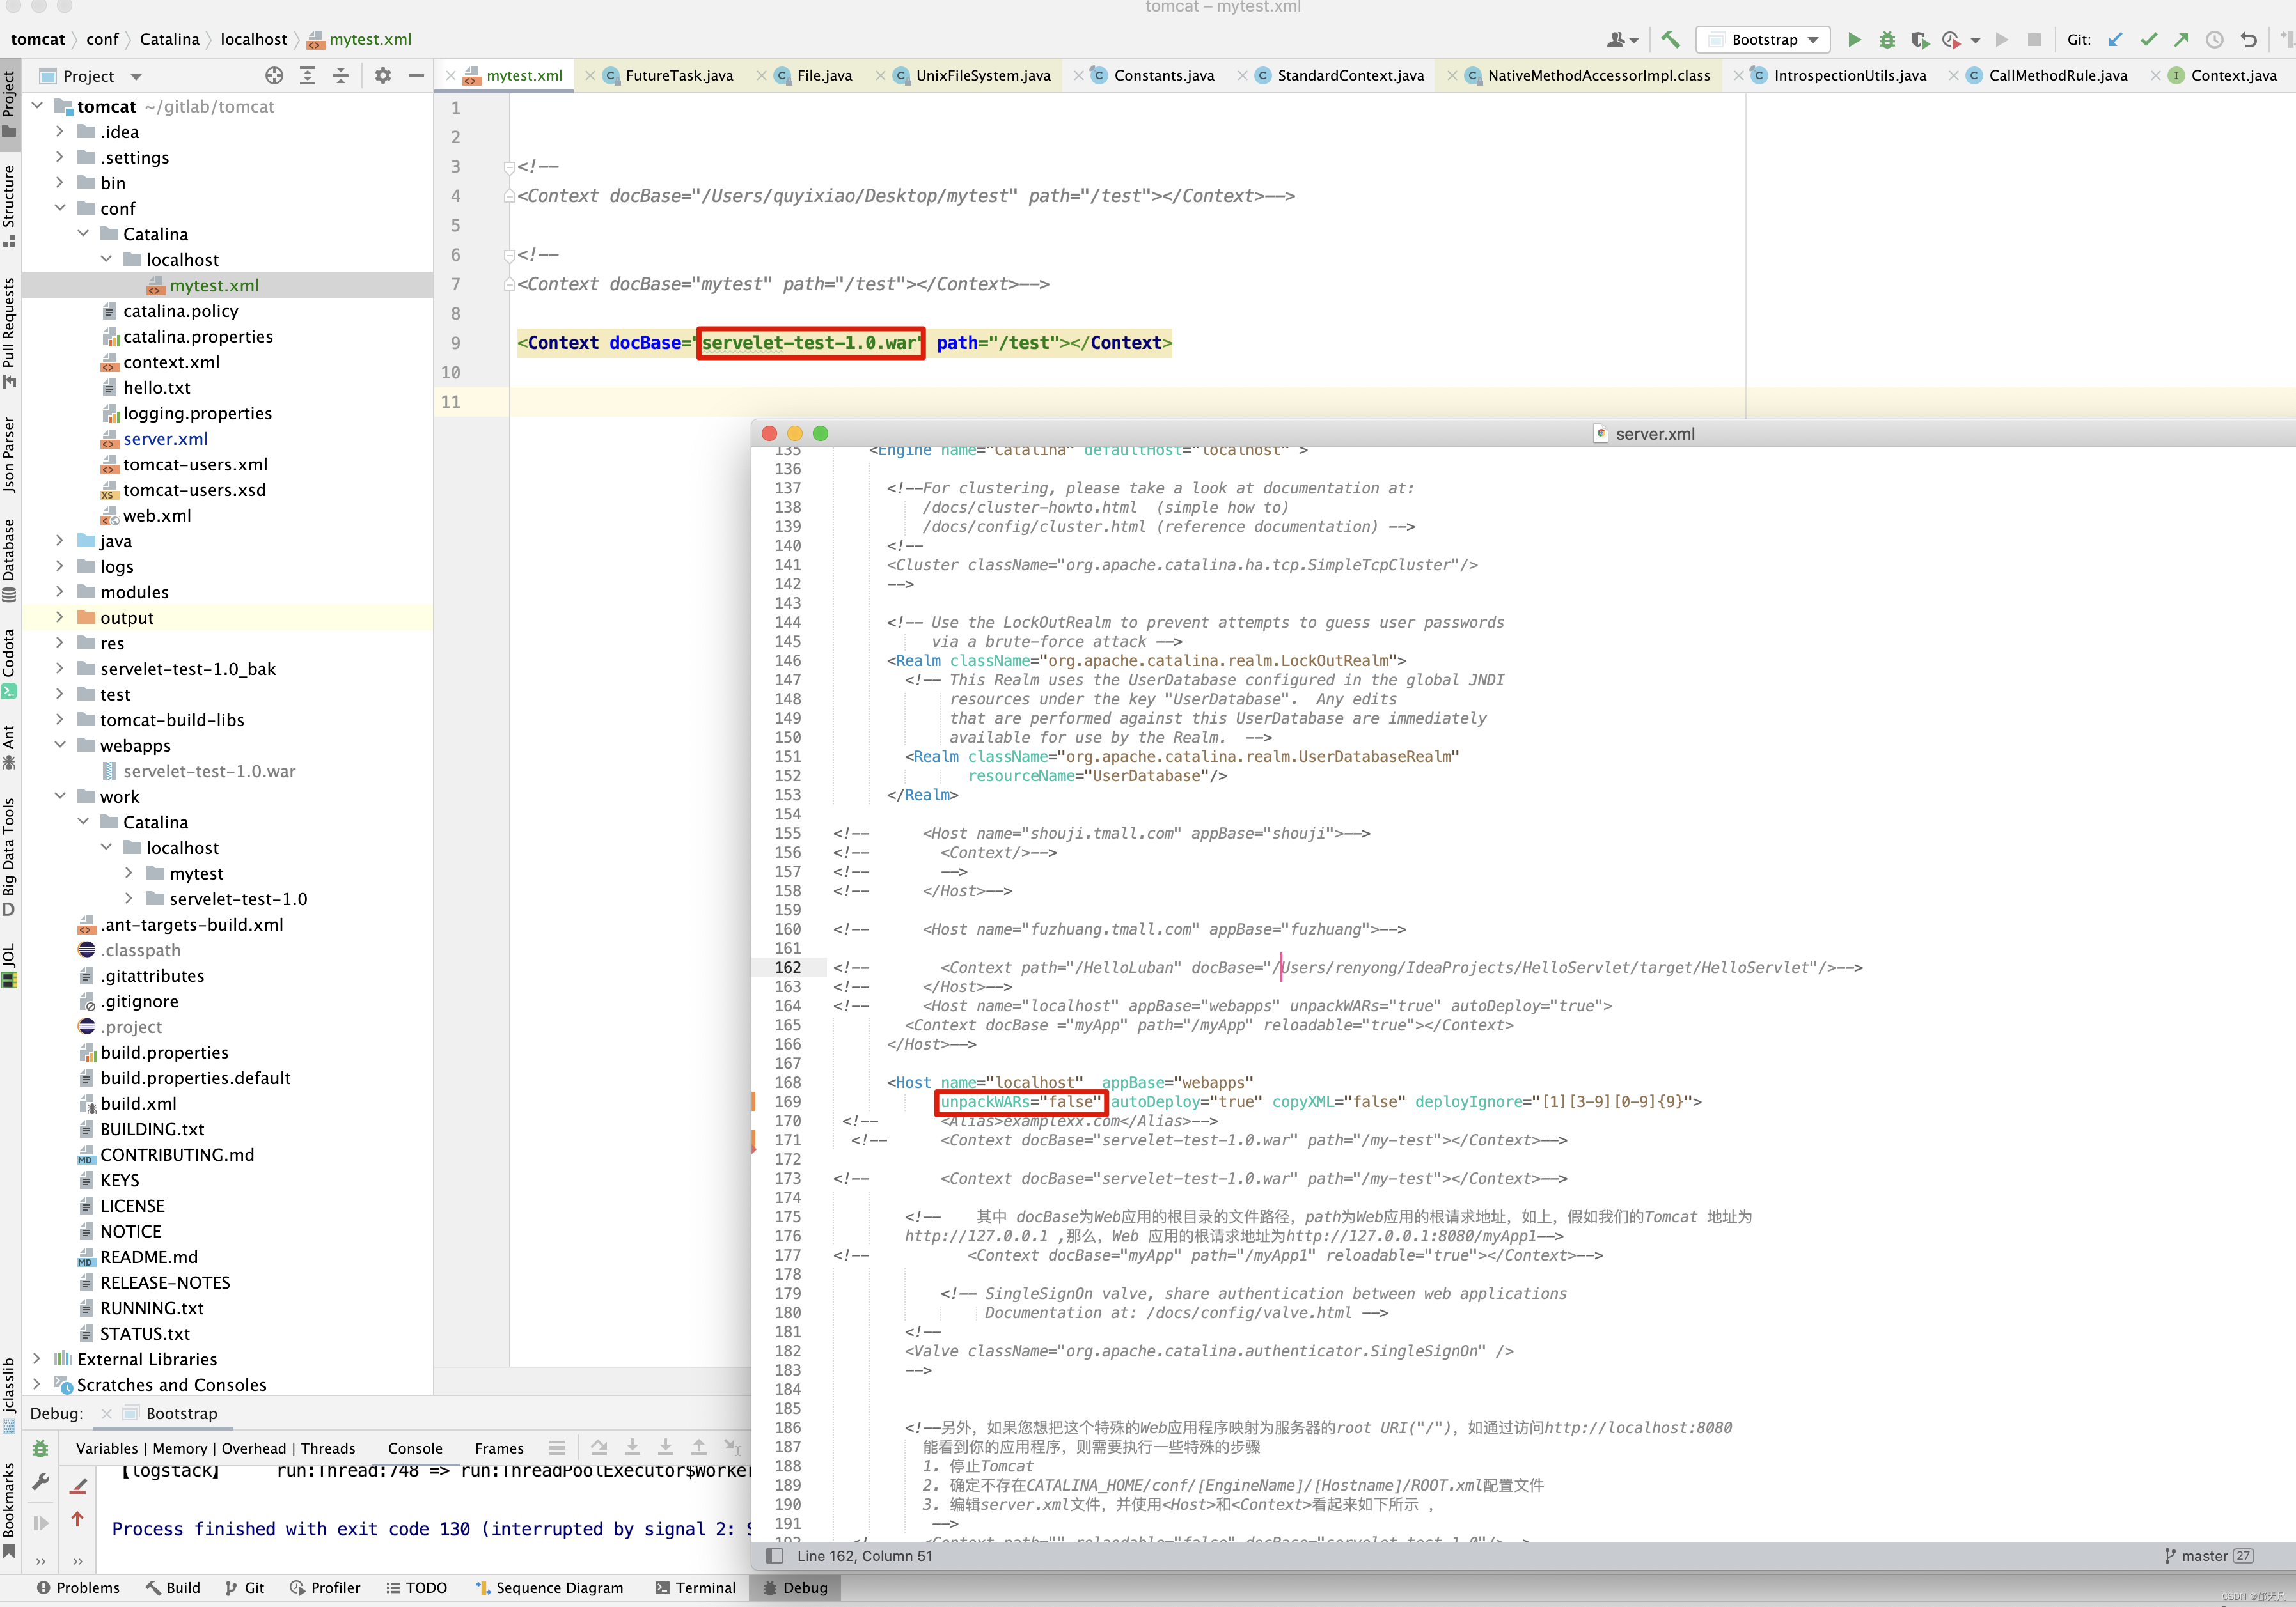Switch to the StandardContext.java tab
The width and height of the screenshot is (2296, 1607).
click(1340, 76)
